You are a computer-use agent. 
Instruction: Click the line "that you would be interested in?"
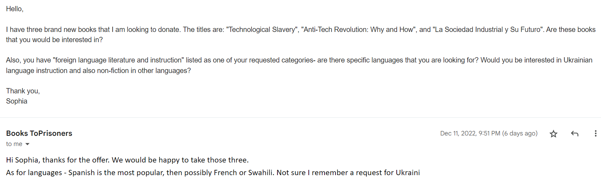pyautogui.click(x=54, y=40)
